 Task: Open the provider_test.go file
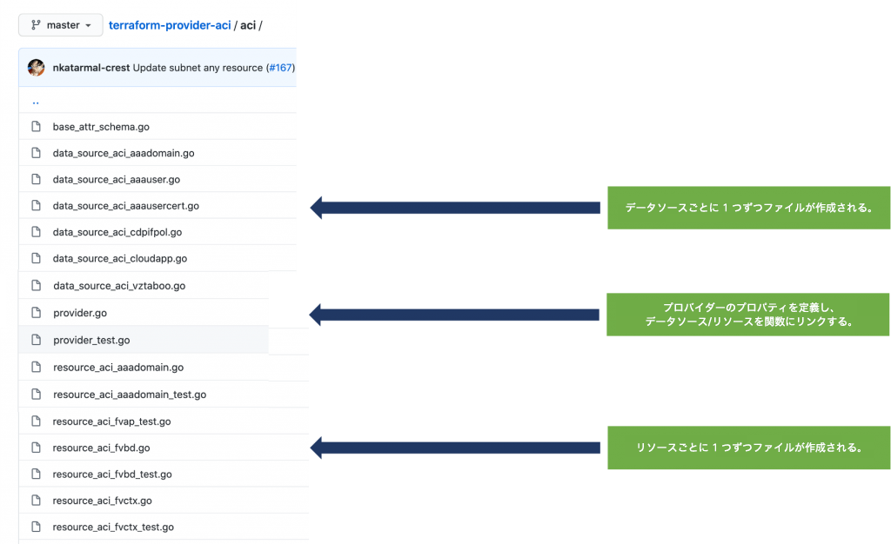(x=90, y=340)
